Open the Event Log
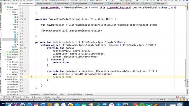Screen dimensions: 189x106 (180, 97)
